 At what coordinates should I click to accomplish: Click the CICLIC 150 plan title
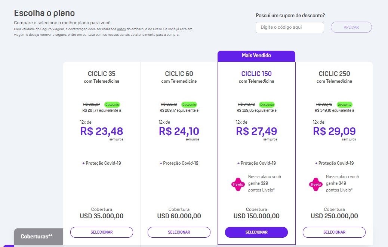click(x=256, y=74)
